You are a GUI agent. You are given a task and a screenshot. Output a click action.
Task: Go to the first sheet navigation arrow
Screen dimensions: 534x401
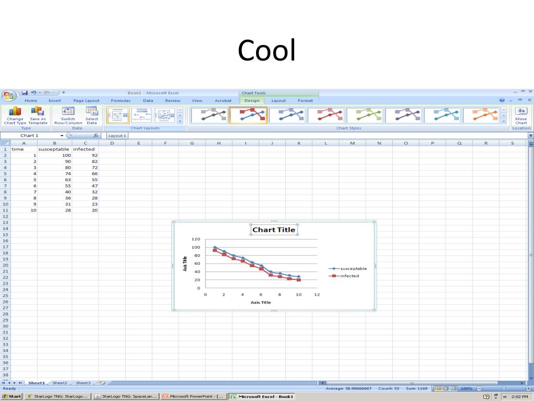coord(4,383)
